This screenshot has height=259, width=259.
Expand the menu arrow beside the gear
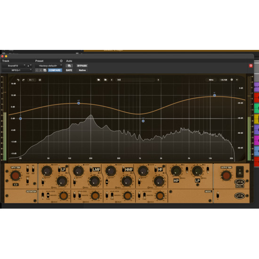tap(237, 80)
